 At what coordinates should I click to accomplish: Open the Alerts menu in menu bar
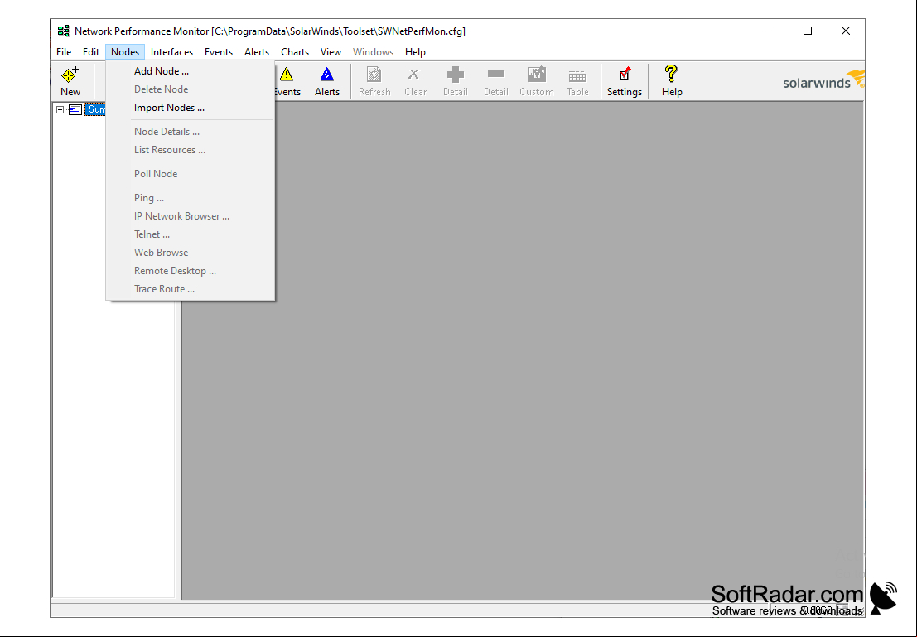257,52
